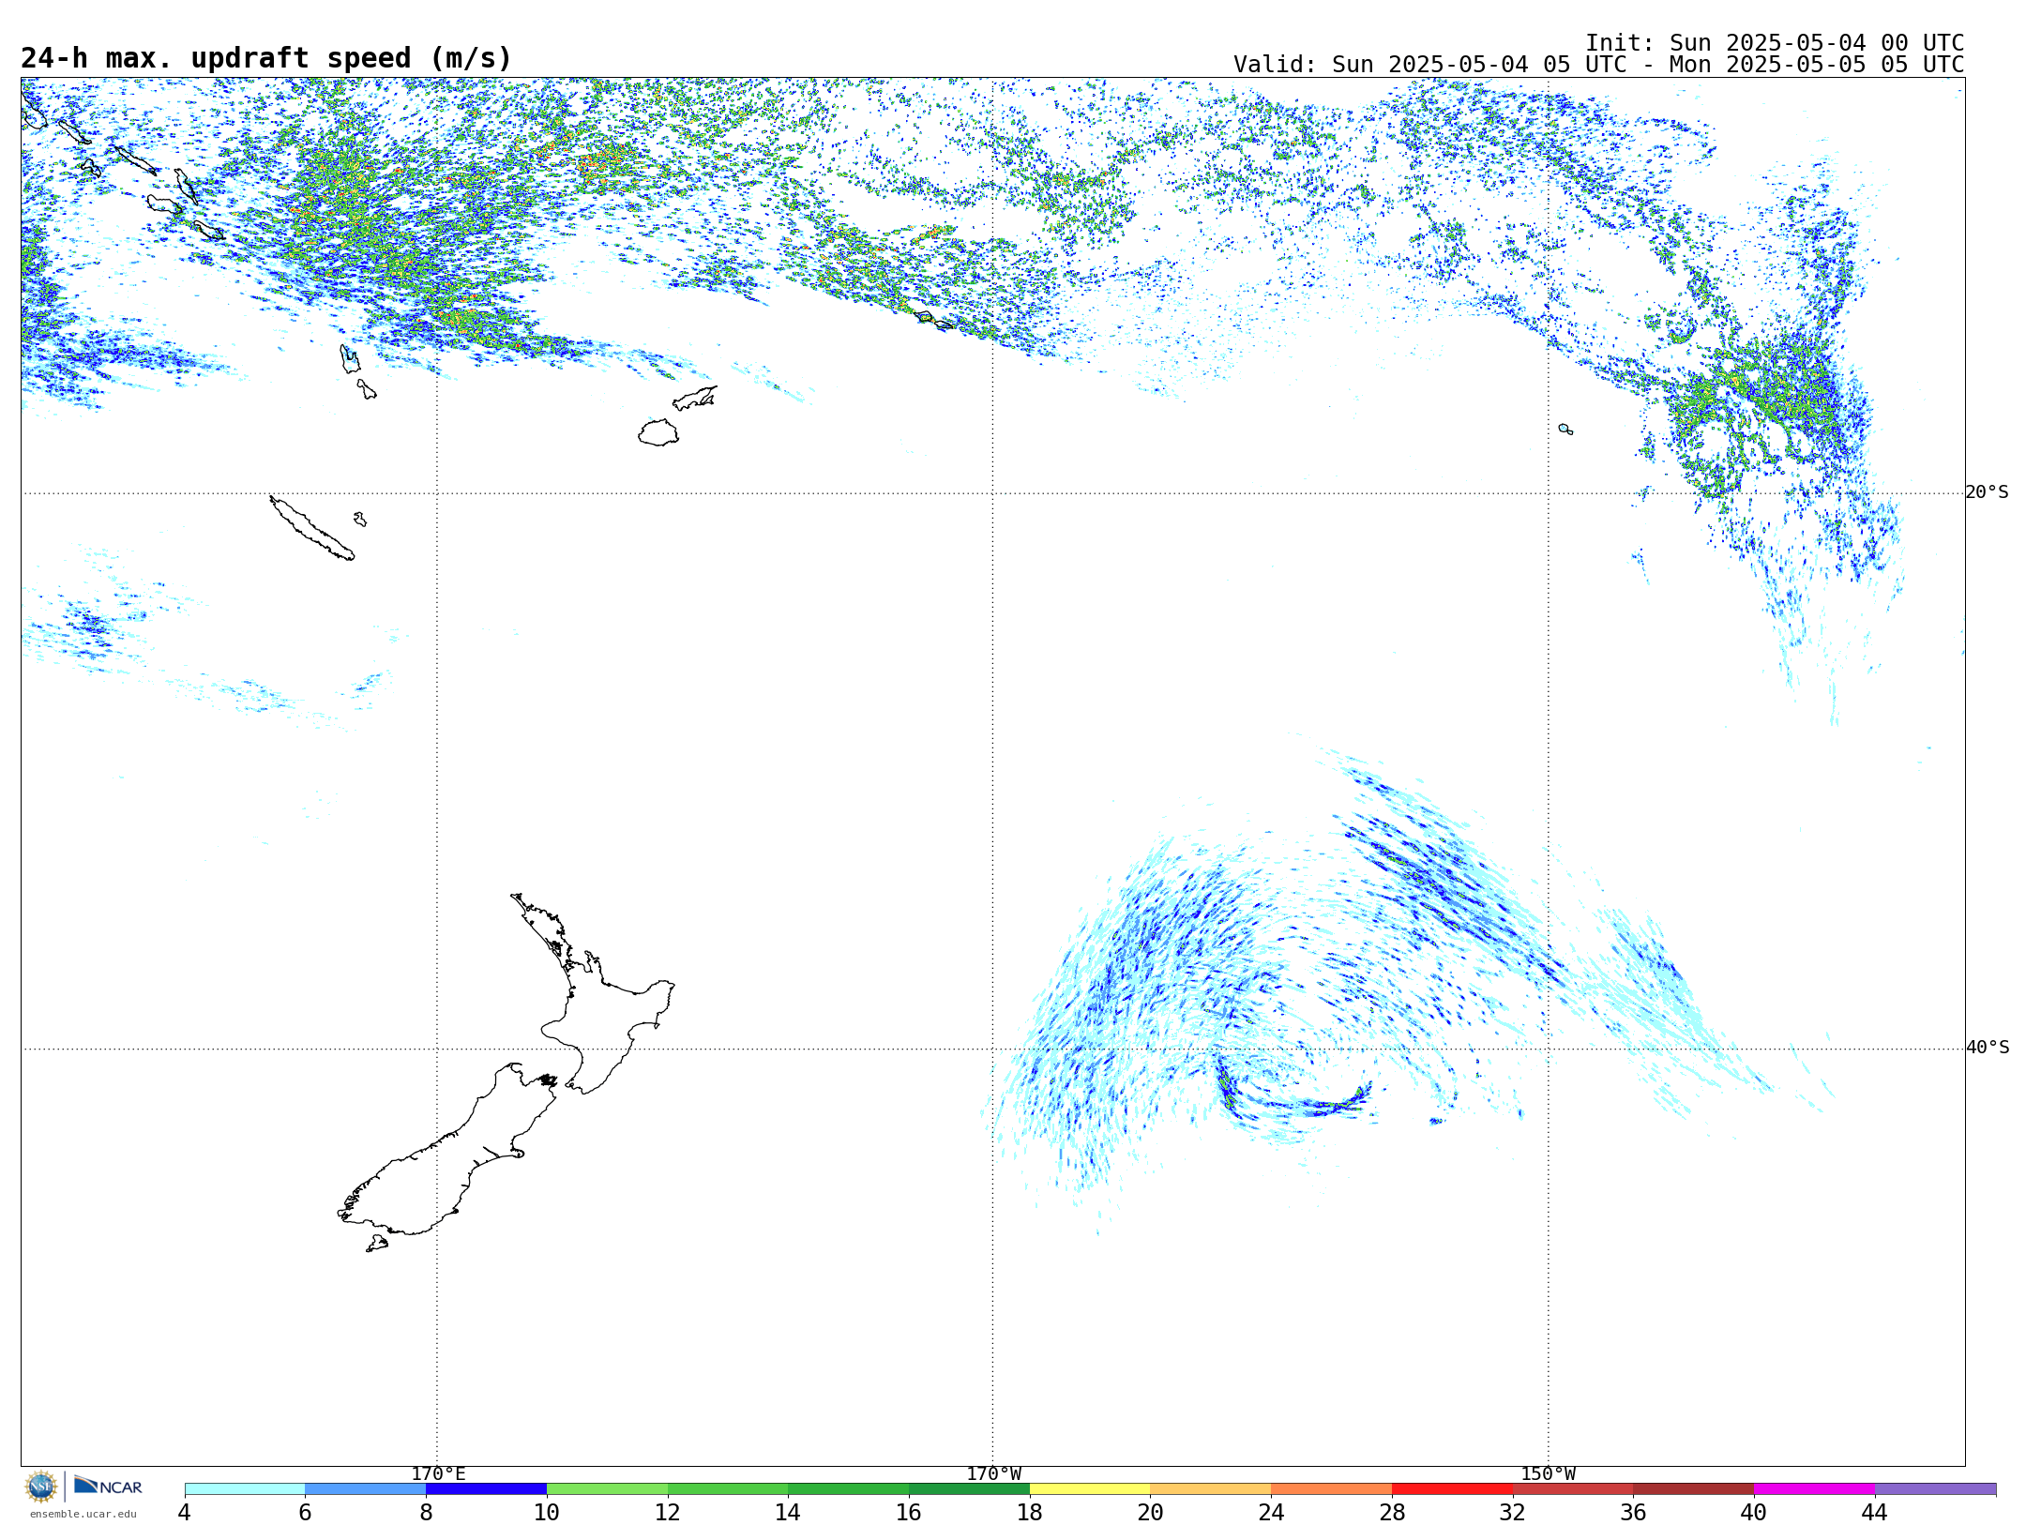The height and width of the screenshot is (1525, 2026).
Task: Click the New Caledonia main island outline
Action: click(312, 528)
